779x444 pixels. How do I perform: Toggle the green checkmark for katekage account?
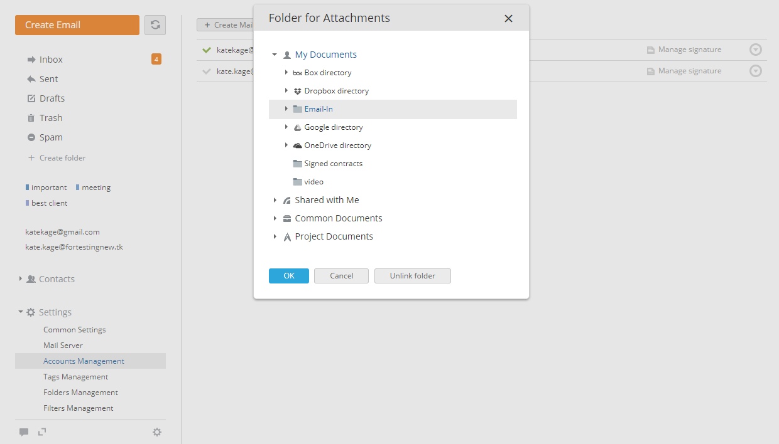[207, 50]
